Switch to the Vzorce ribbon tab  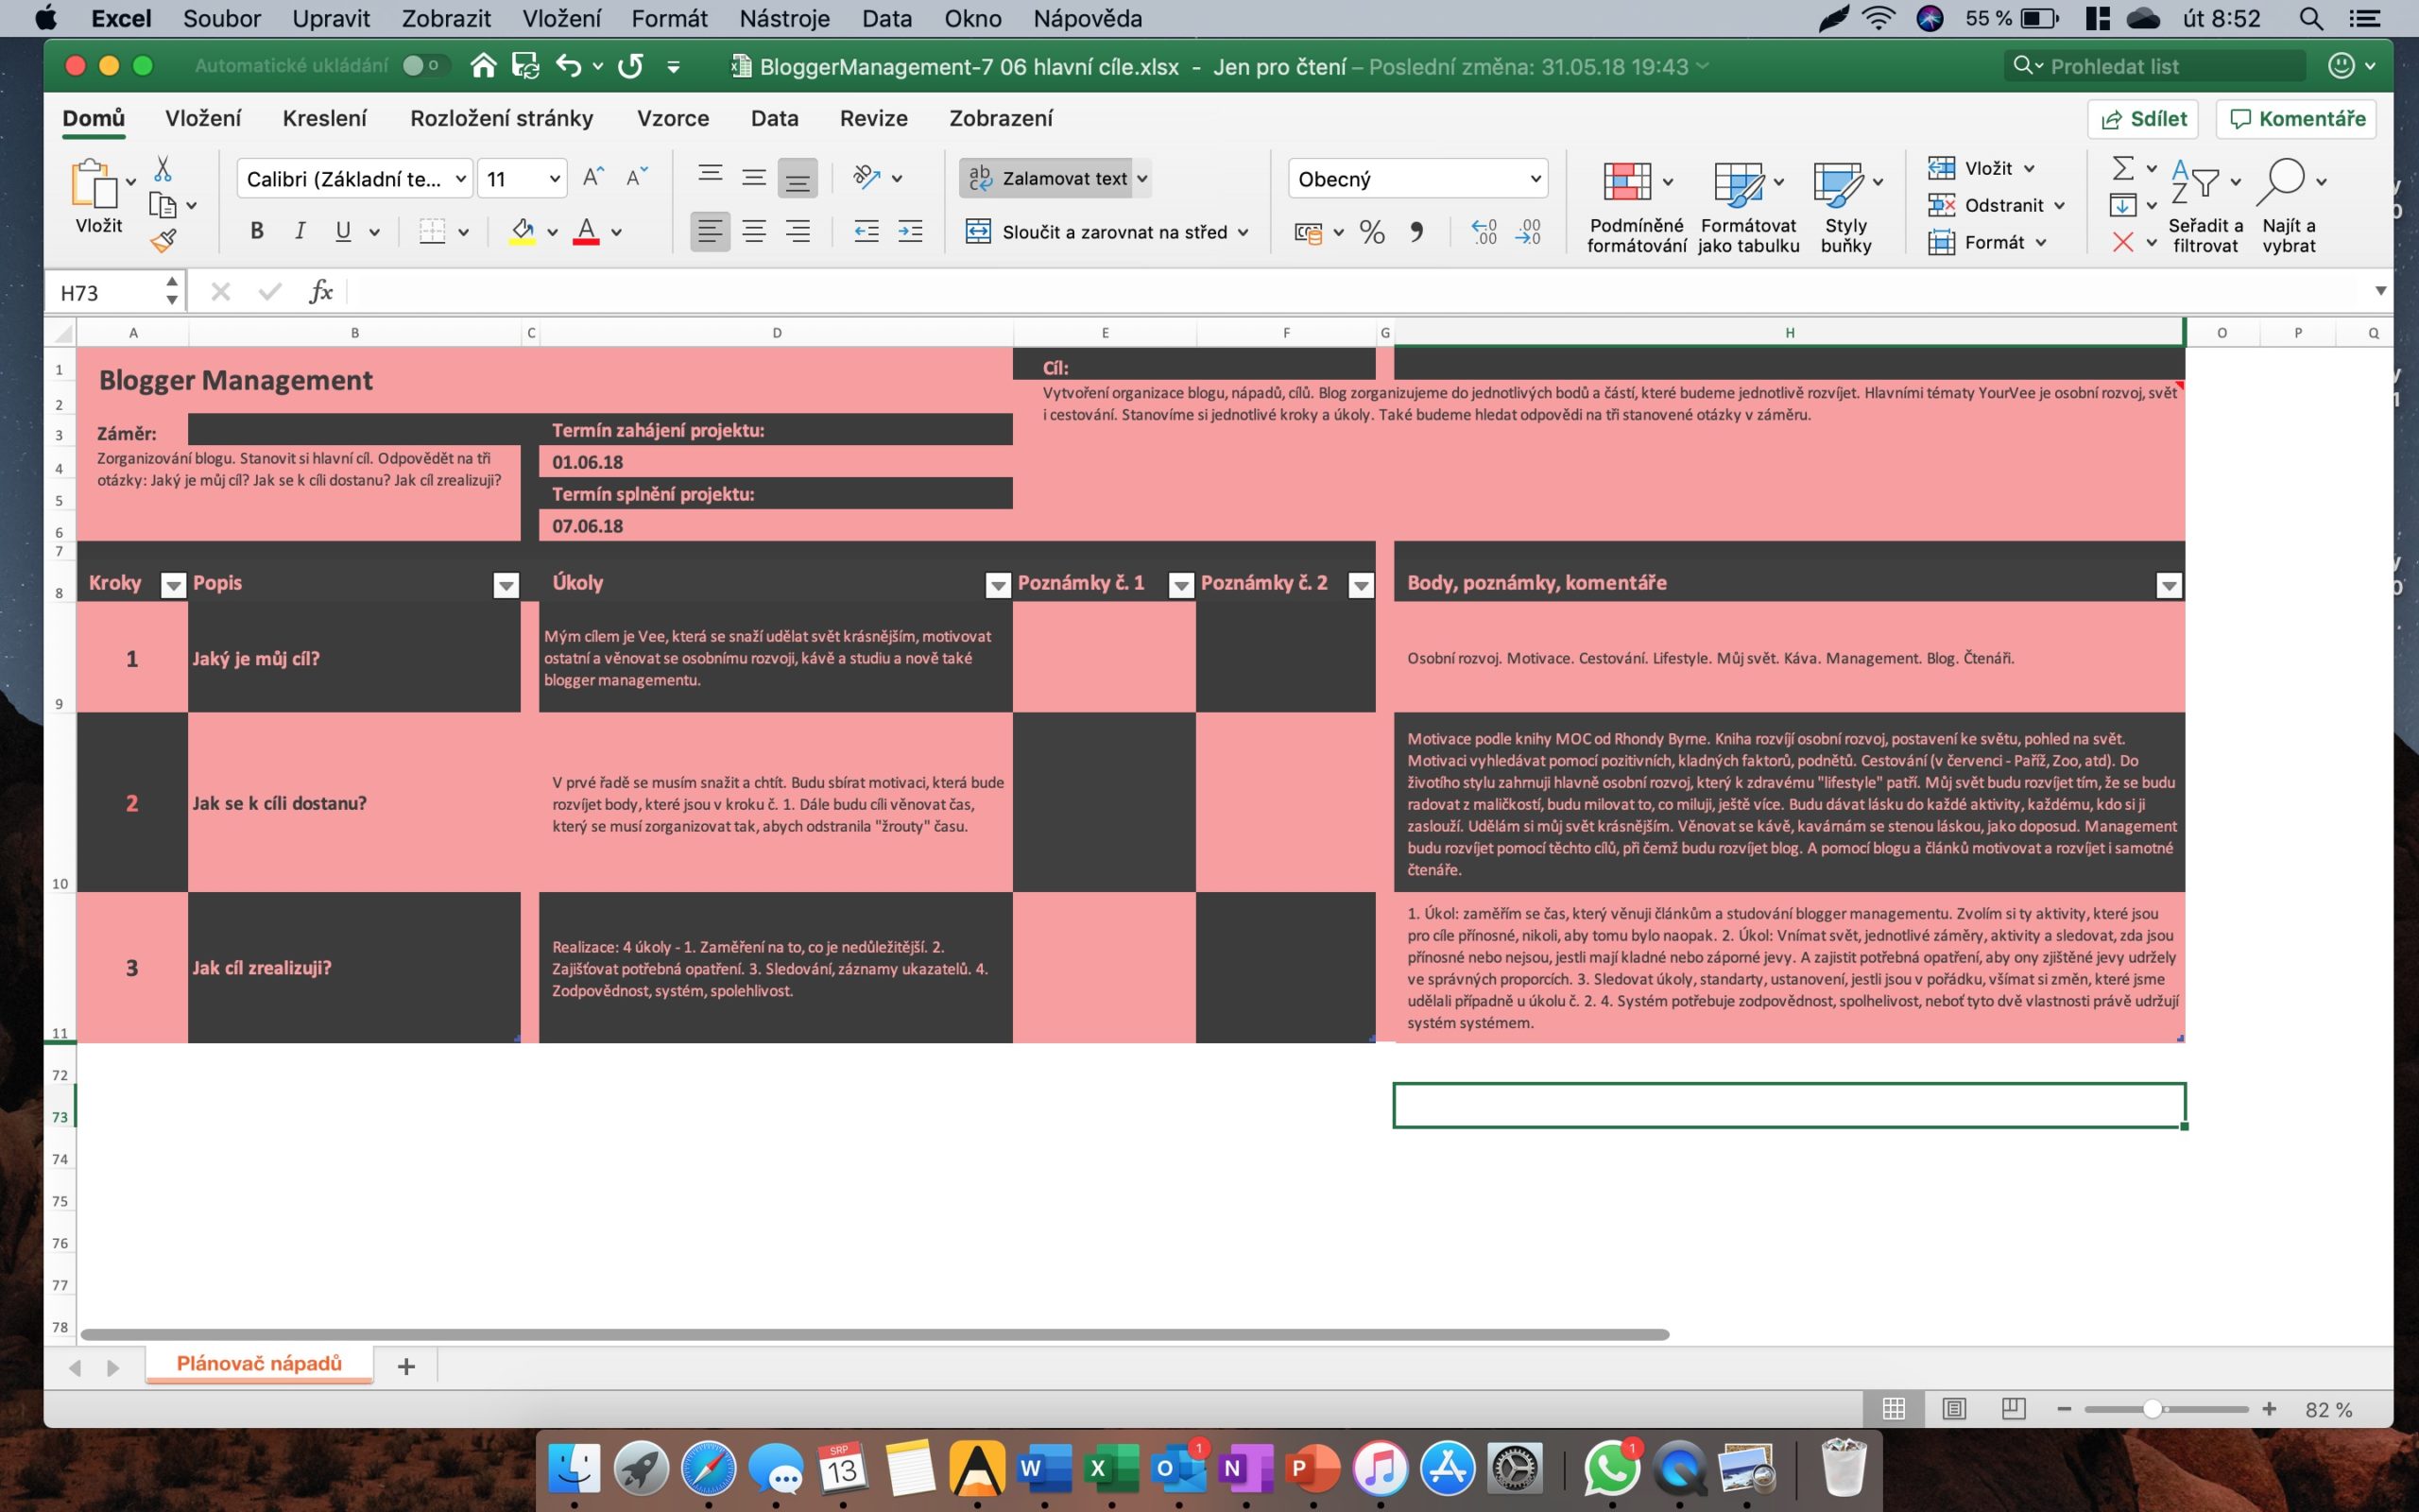673,118
